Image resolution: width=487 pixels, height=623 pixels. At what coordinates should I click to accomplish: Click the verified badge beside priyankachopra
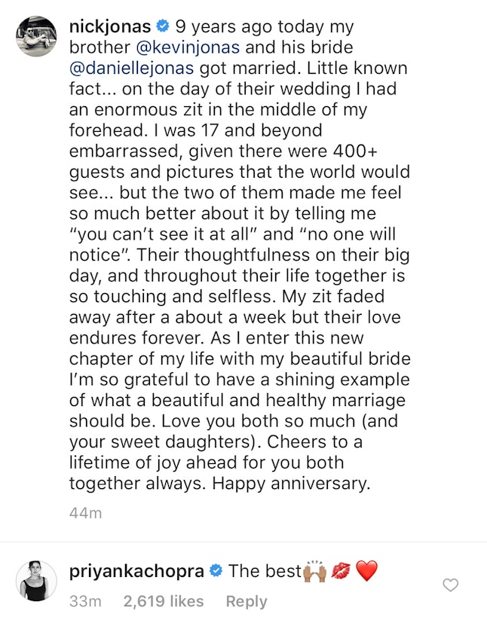coord(216,572)
